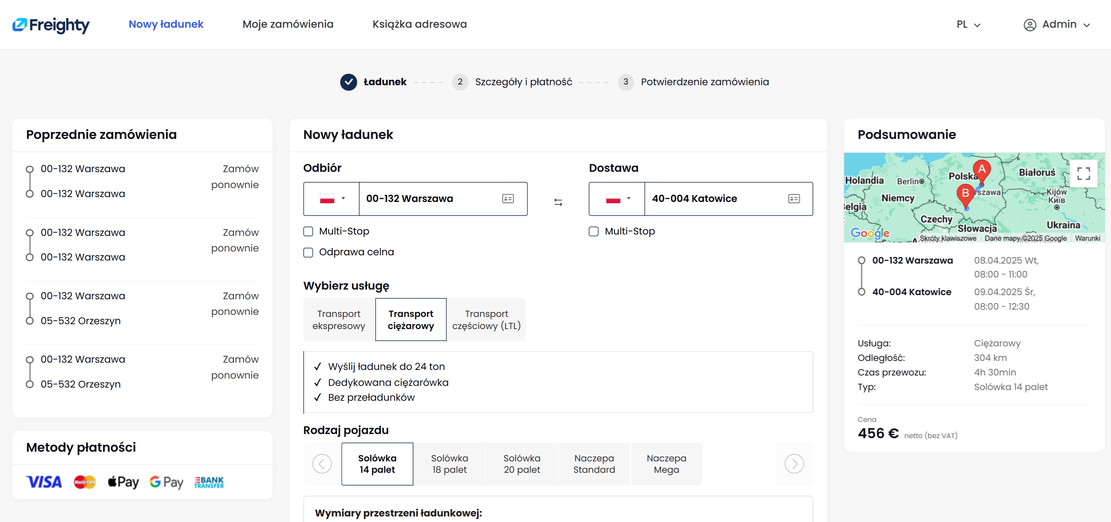Enable Multi-Stop under Dostawa

(593, 232)
